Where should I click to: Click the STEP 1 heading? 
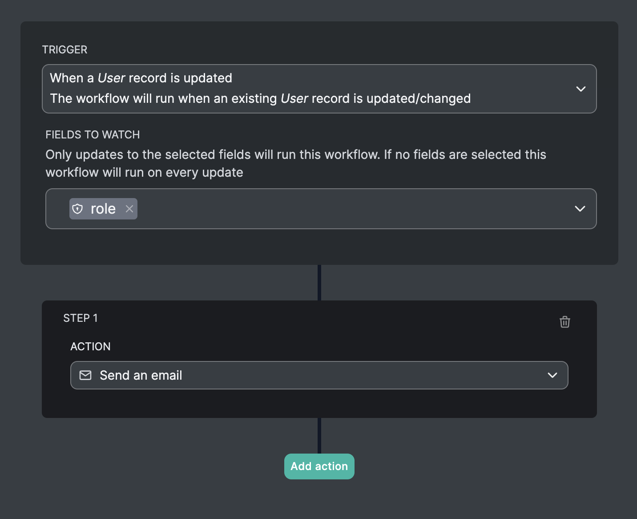tap(80, 318)
